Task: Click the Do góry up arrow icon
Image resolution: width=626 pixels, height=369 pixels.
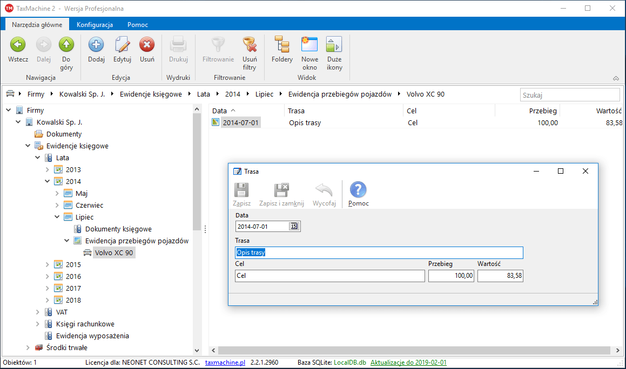Action: click(66, 45)
